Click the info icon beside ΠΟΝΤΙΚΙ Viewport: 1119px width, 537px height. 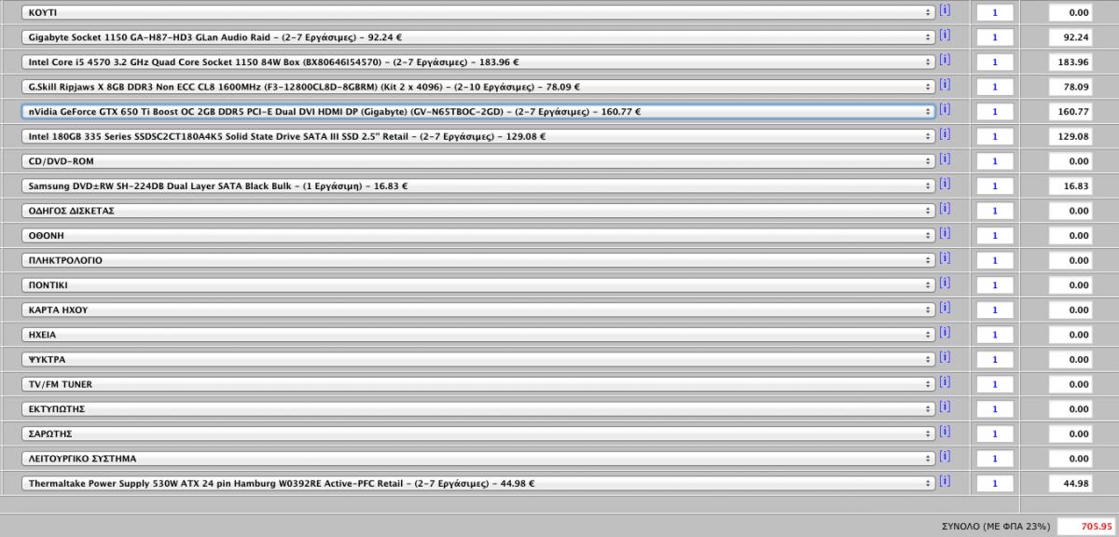click(x=945, y=283)
